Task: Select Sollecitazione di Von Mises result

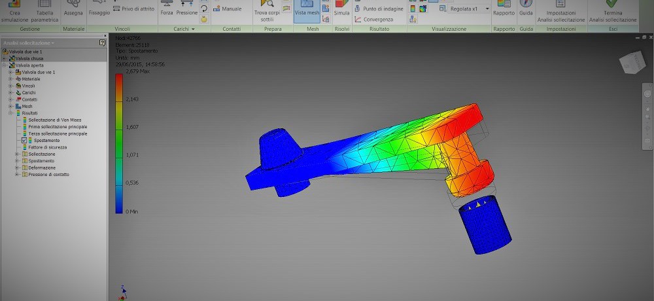Action: tap(54, 120)
